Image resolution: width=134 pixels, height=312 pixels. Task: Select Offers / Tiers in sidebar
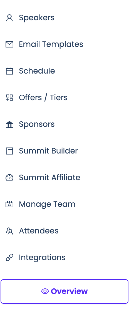(x=43, y=98)
